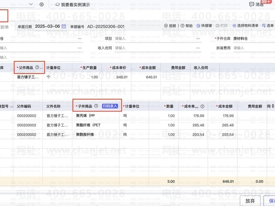Viewport: 275px width, 206px height.
Task: Open the 收入合同 field ellipsis picker
Action: tap(198, 48)
